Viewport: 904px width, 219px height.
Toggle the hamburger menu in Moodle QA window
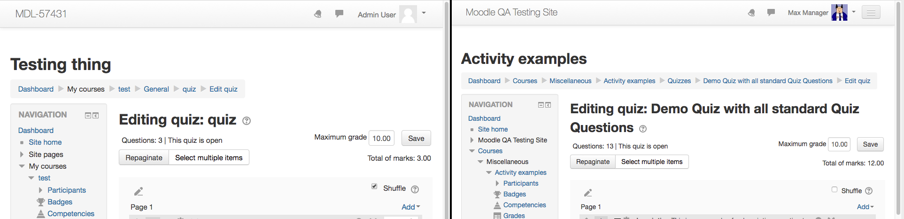[871, 13]
